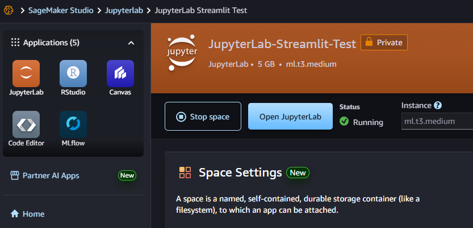This screenshot has height=228, width=473.
Task: Open the Canvas application icon
Action: tap(120, 74)
